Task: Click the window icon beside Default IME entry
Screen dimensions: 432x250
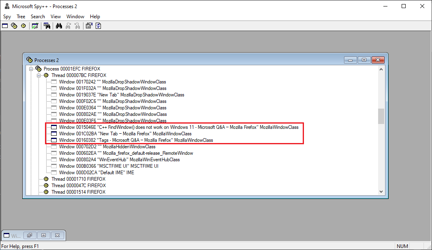Action: click(53, 172)
